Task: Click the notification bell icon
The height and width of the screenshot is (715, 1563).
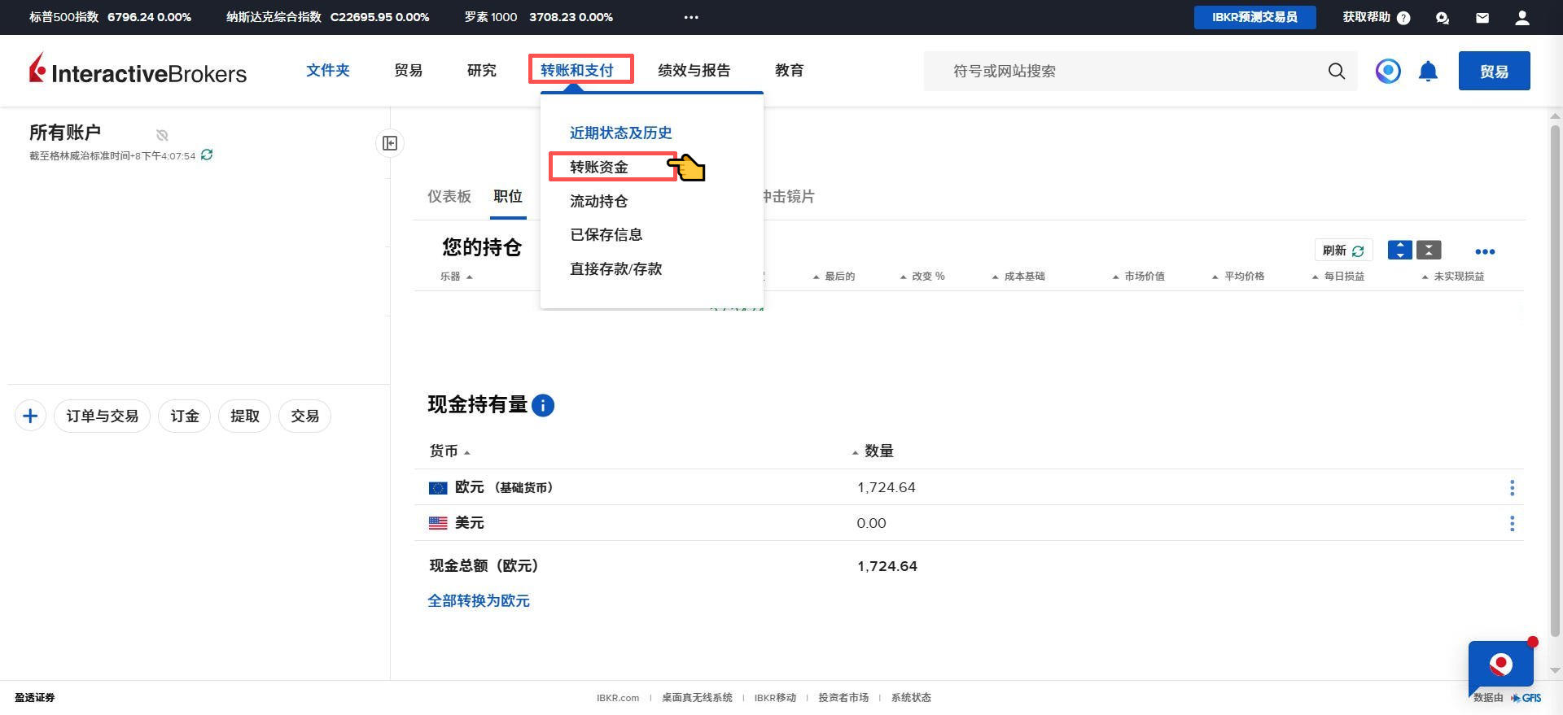Action: 1428,72
